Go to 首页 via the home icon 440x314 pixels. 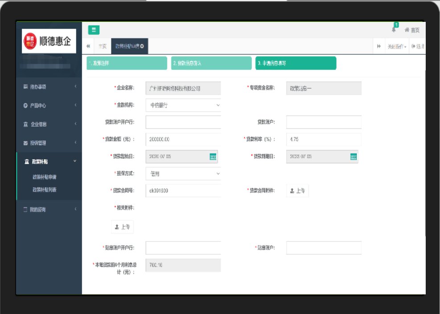click(412, 30)
